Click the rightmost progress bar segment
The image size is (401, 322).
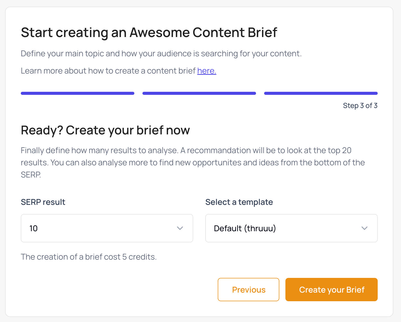click(321, 93)
